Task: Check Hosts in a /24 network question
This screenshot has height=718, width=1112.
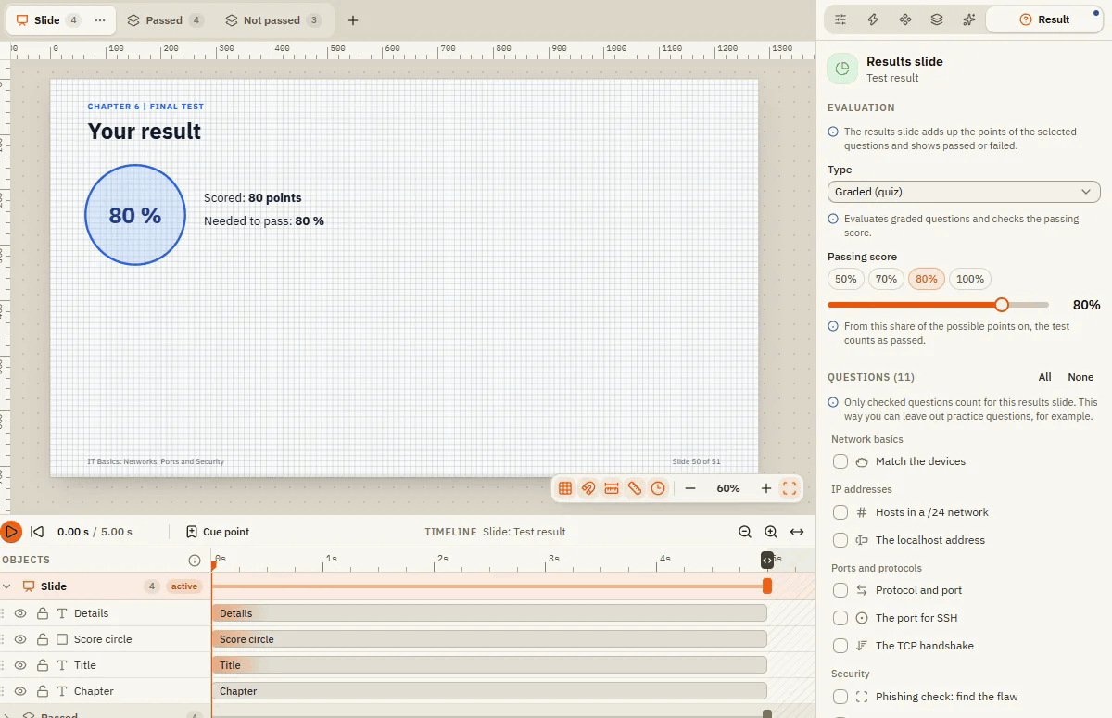Action: pyautogui.click(x=840, y=512)
